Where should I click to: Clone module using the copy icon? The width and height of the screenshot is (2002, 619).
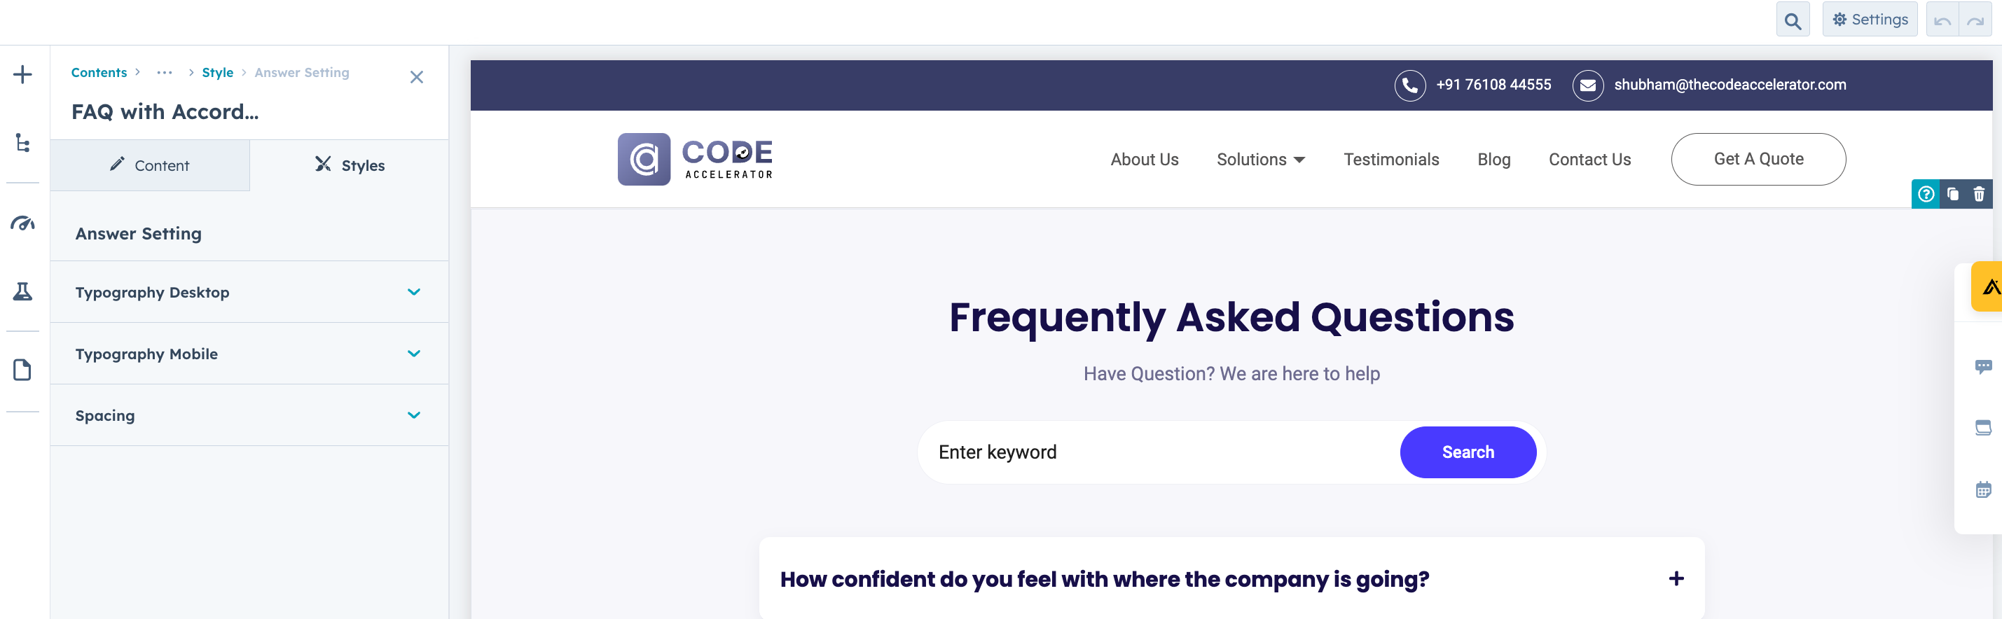[x=1952, y=194]
